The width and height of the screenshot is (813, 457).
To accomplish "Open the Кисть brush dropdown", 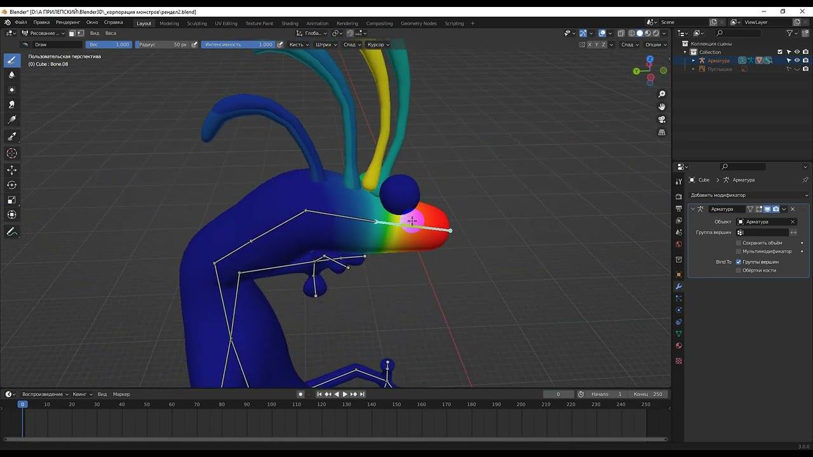I will 299,44.
